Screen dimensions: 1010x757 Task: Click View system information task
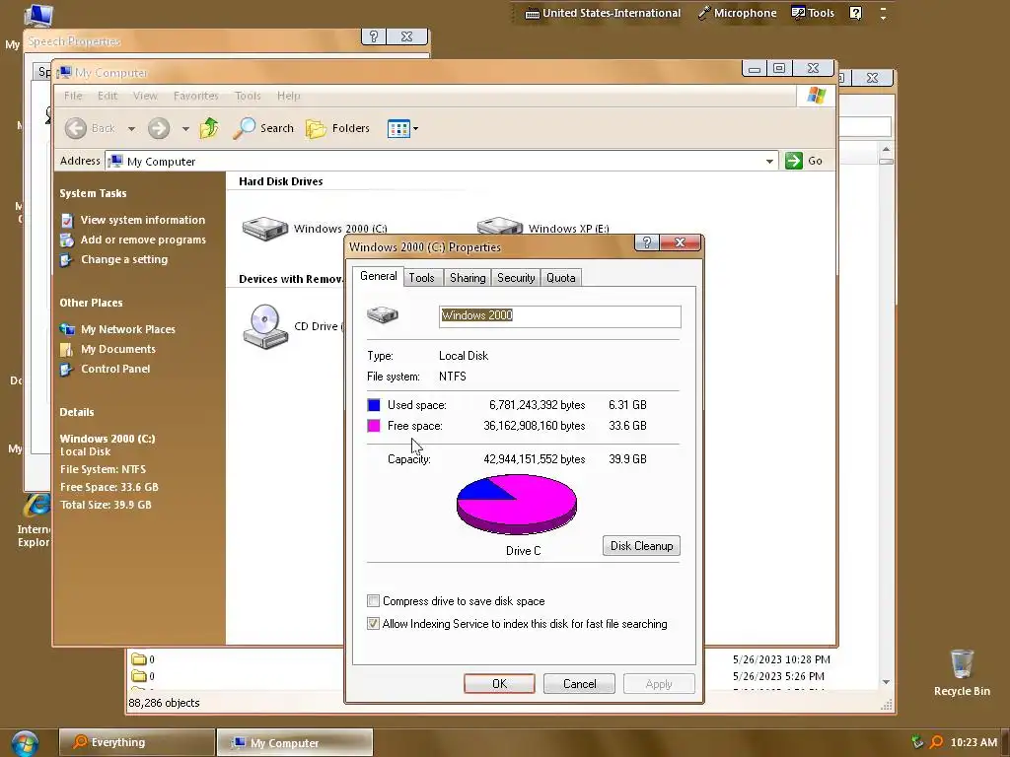click(142, 220)
